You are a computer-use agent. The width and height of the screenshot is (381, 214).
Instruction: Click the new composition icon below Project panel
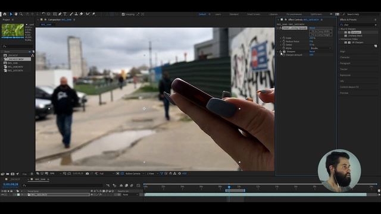click(13, 174)
